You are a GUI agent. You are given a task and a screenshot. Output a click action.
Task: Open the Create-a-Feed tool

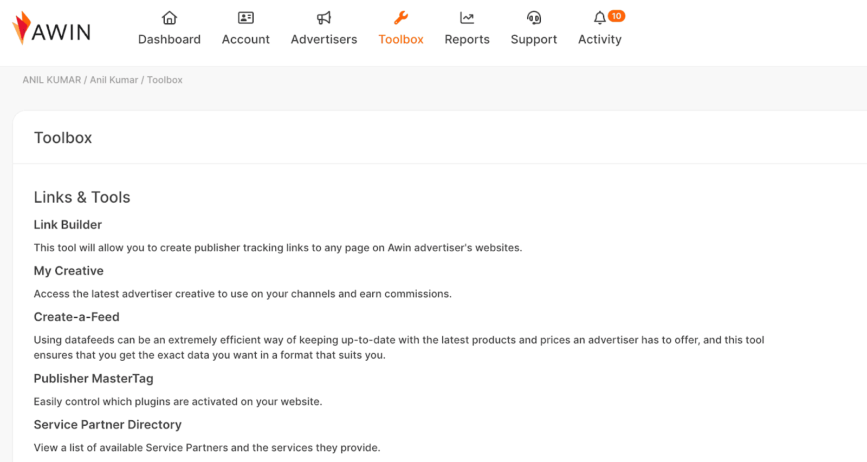(76, 317)
